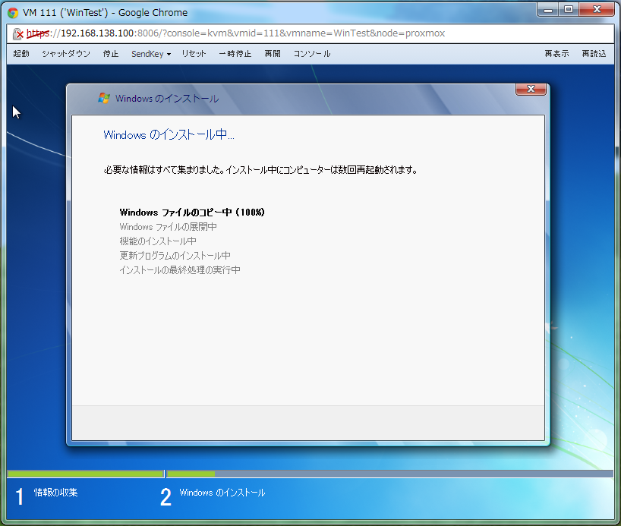Click the Chrome icon in title bar
The height and width of the screenshot is (526, 621).
coord(13,13)
